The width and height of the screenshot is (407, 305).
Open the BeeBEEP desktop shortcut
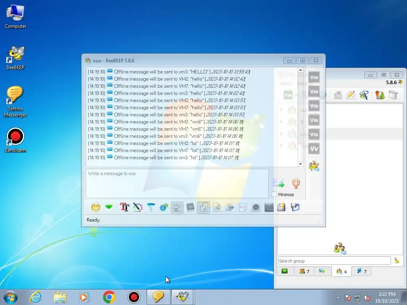[x=16, y=58]
